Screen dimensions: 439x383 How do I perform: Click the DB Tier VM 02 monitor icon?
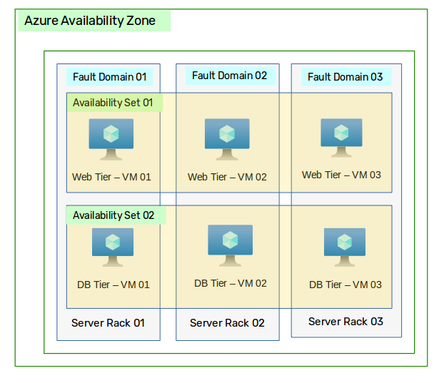(230, 245)
